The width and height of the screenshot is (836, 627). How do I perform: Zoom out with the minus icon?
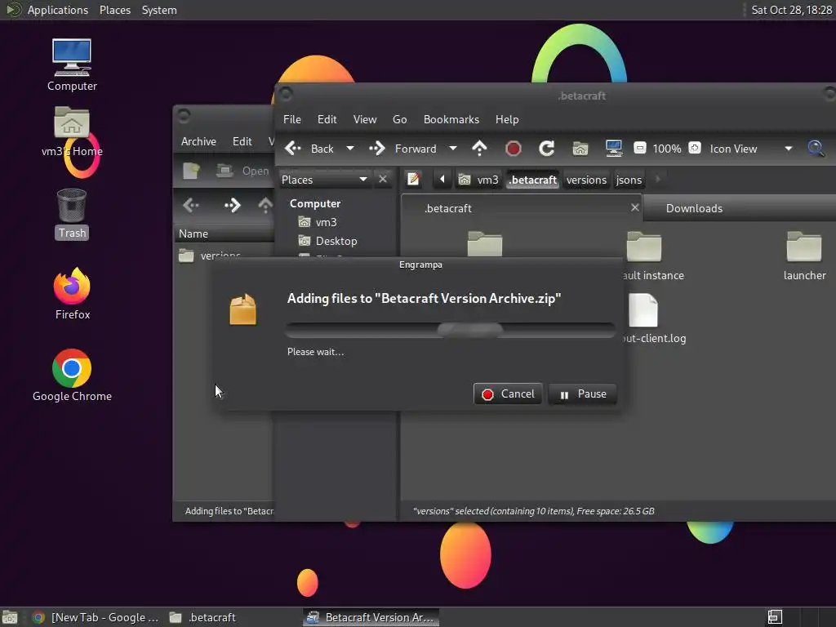coord(640,148)
